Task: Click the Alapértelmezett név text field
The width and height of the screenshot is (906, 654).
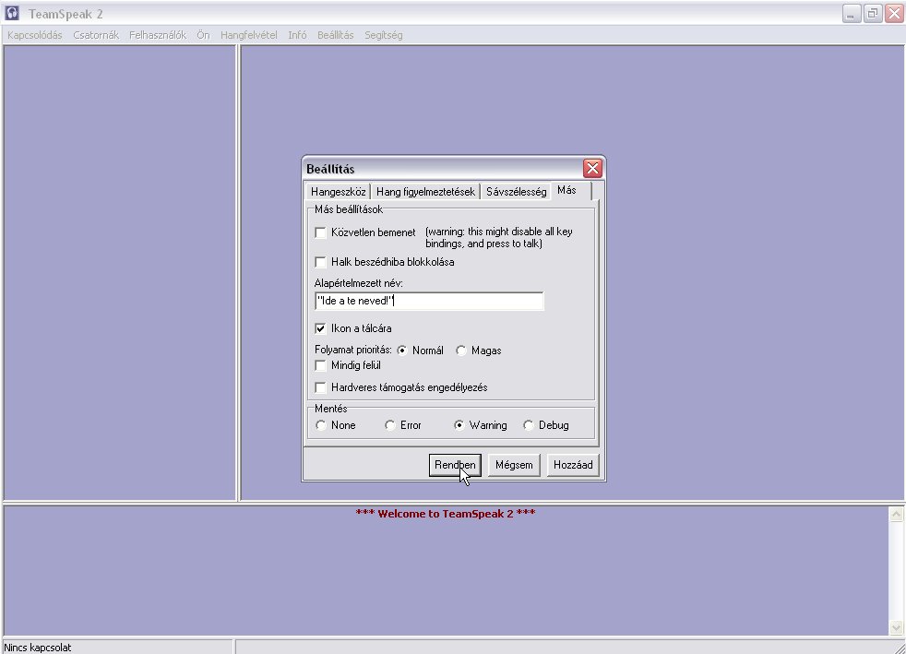Action: coord(429,302)
